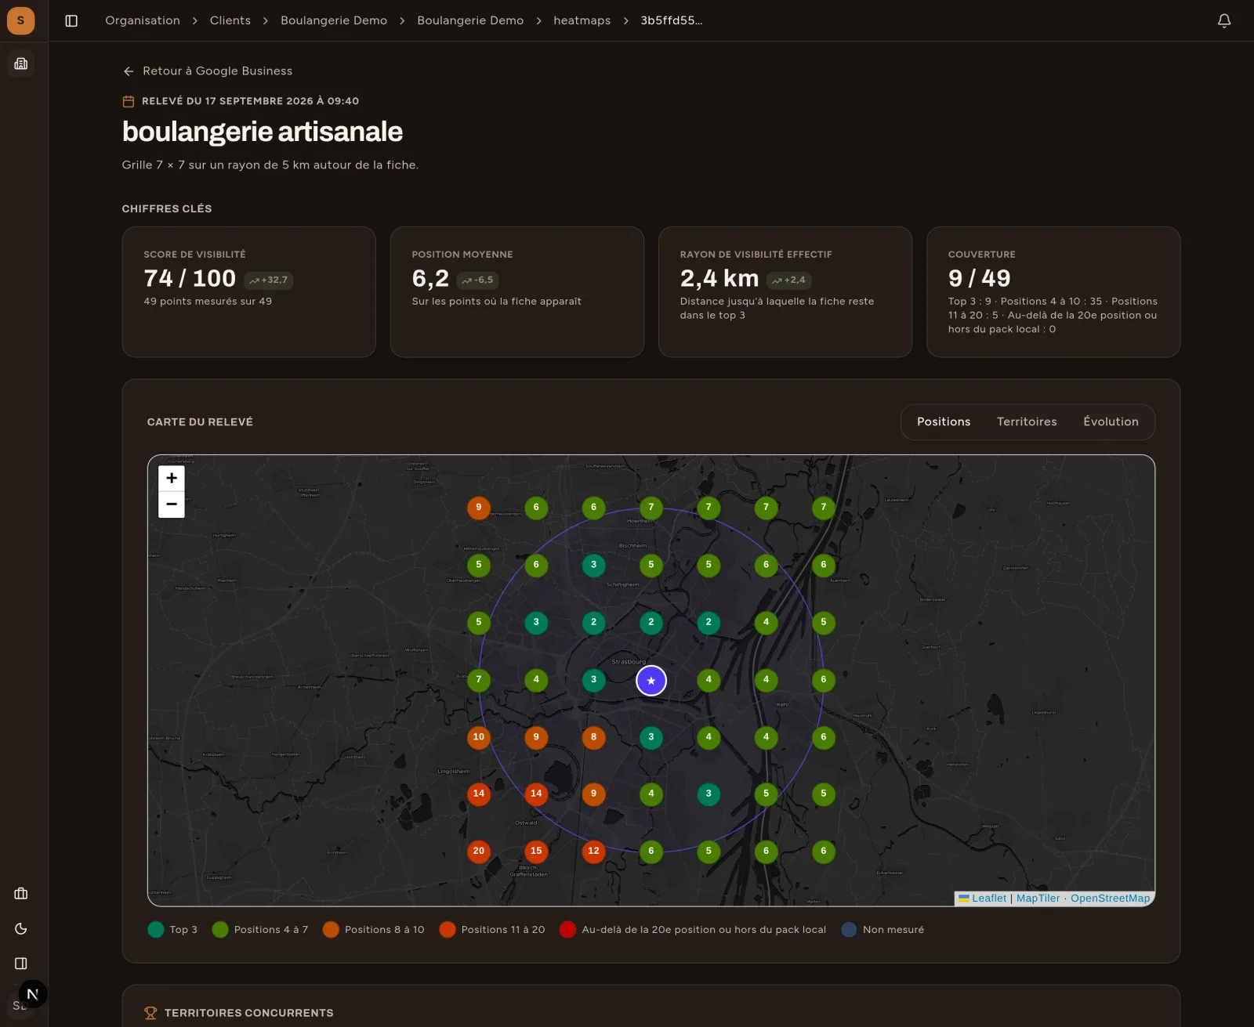
Task: Click the 3b5ffd55… breadcrumb
Action: pos(672,20)
